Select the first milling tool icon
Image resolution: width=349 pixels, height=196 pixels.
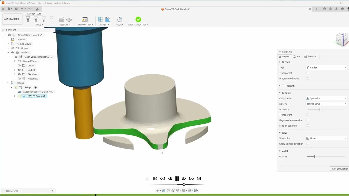28,19
